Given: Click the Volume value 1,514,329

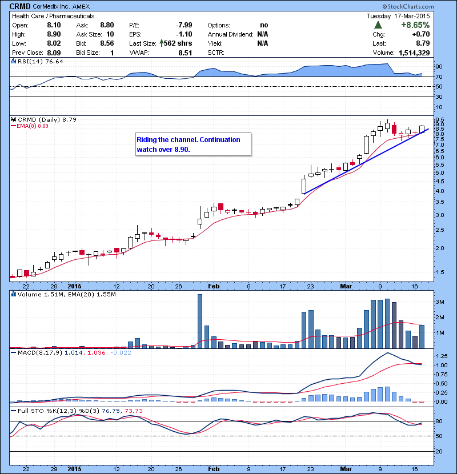Looking at the screenshot, I should 414,53.
